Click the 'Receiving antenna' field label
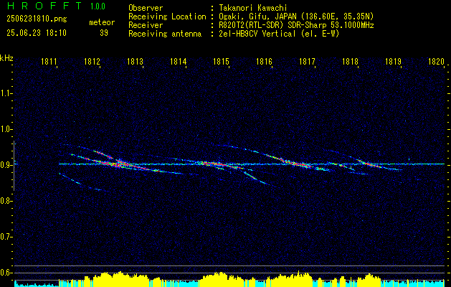 (165, 34)
